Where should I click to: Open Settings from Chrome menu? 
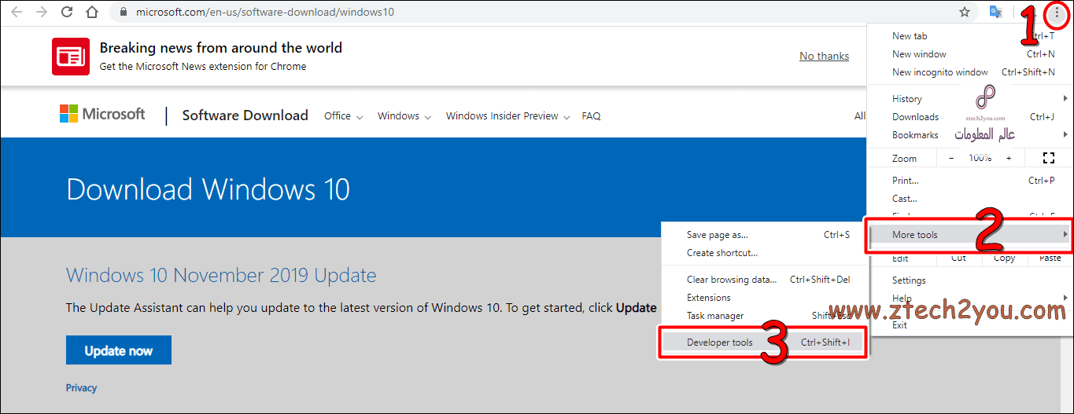969,280
